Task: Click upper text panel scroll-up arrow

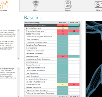Action: click(x=18, y=31)
